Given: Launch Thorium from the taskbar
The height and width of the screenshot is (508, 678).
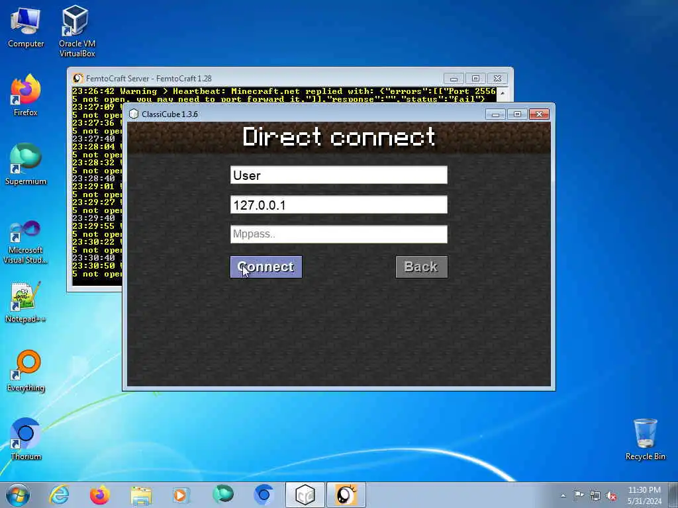Looking at the screenshot, I should (x=263, y=495).
